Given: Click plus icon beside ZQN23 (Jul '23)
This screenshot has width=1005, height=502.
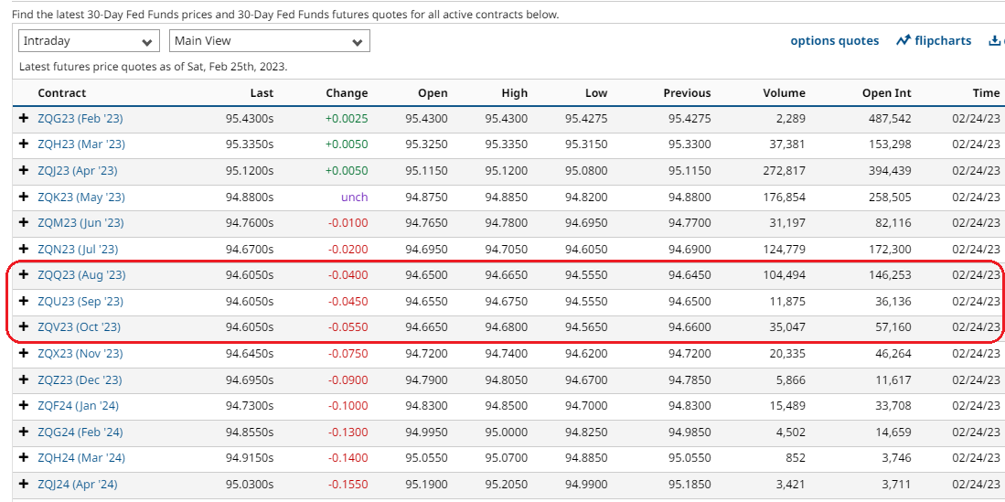Looking at the screenshot, I should (24, 249).
